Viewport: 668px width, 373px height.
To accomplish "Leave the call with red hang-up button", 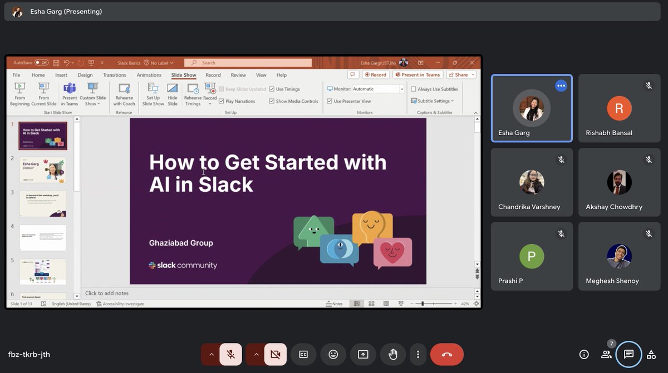I will pos(446,354).
